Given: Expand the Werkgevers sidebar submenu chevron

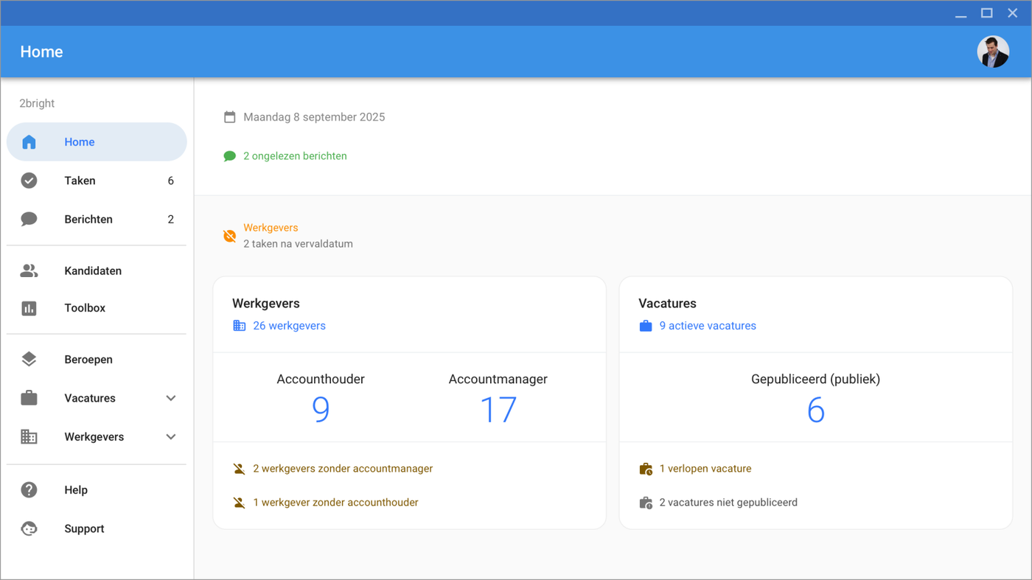Looking at the screenshot, I should pyautogui.click(x=171, y=437).
